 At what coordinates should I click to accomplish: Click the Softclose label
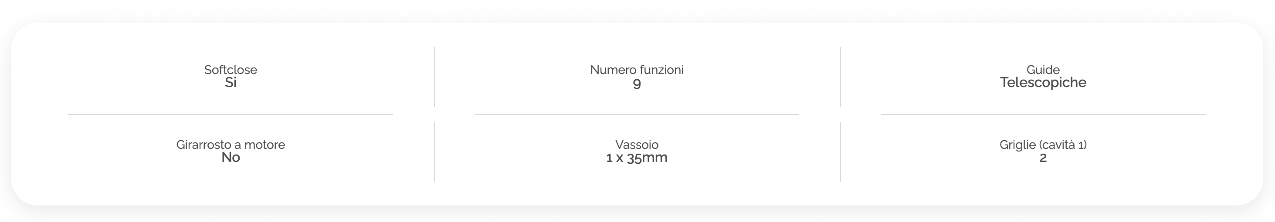tap(231, 70)
